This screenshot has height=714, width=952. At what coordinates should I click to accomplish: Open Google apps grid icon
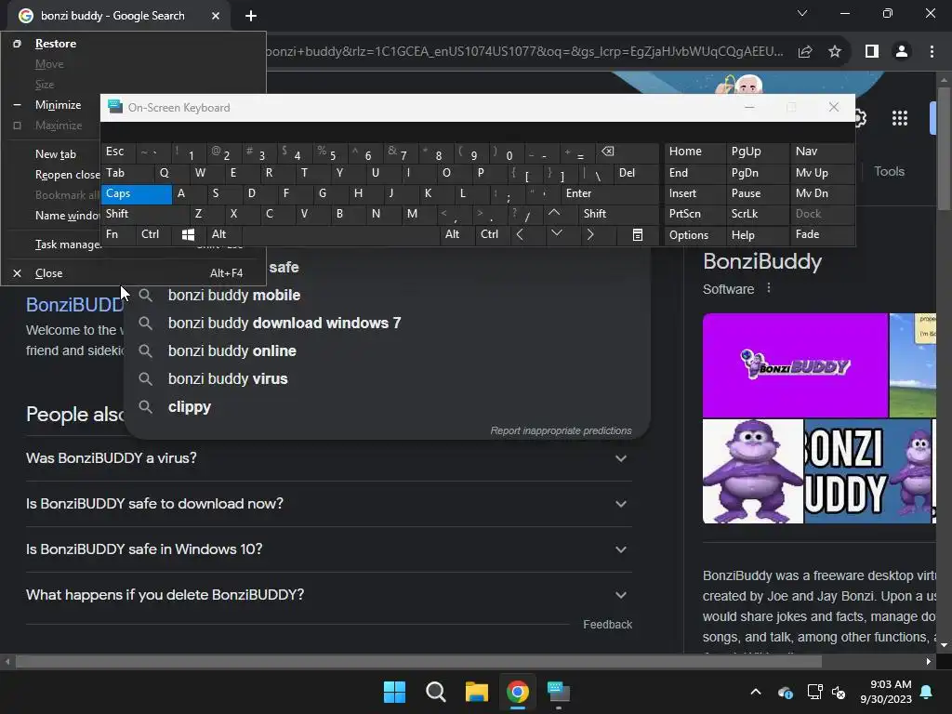click(900, 118)
